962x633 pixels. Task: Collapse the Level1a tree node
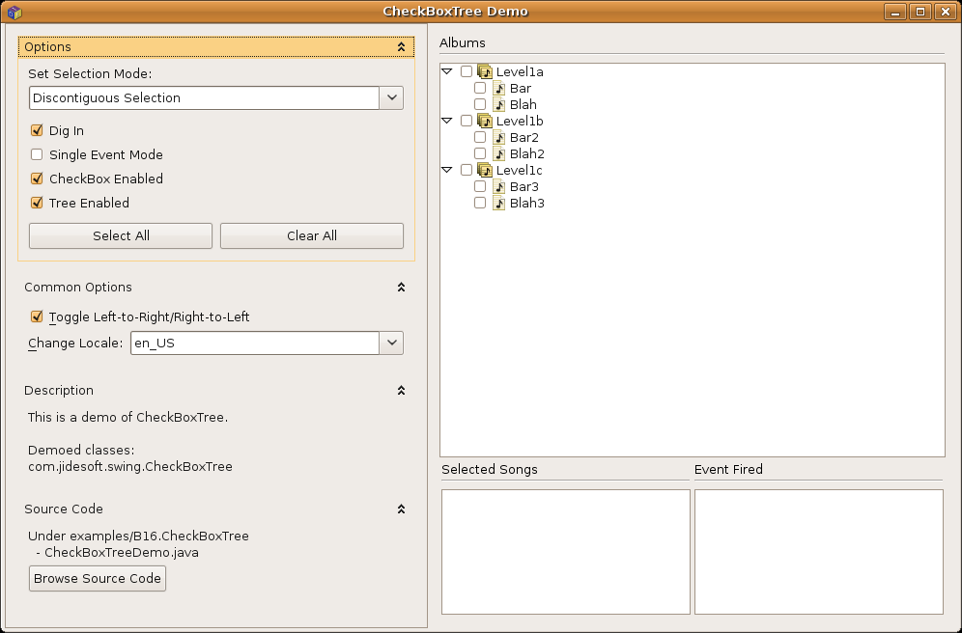(447, 71)
